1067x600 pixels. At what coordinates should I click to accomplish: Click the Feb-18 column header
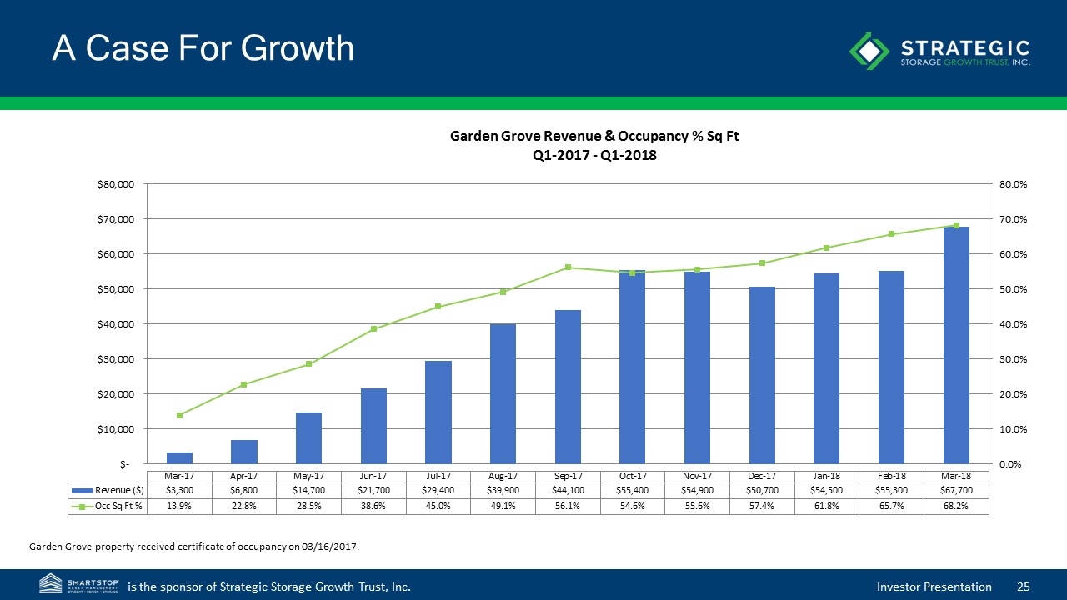pos(891,476)
